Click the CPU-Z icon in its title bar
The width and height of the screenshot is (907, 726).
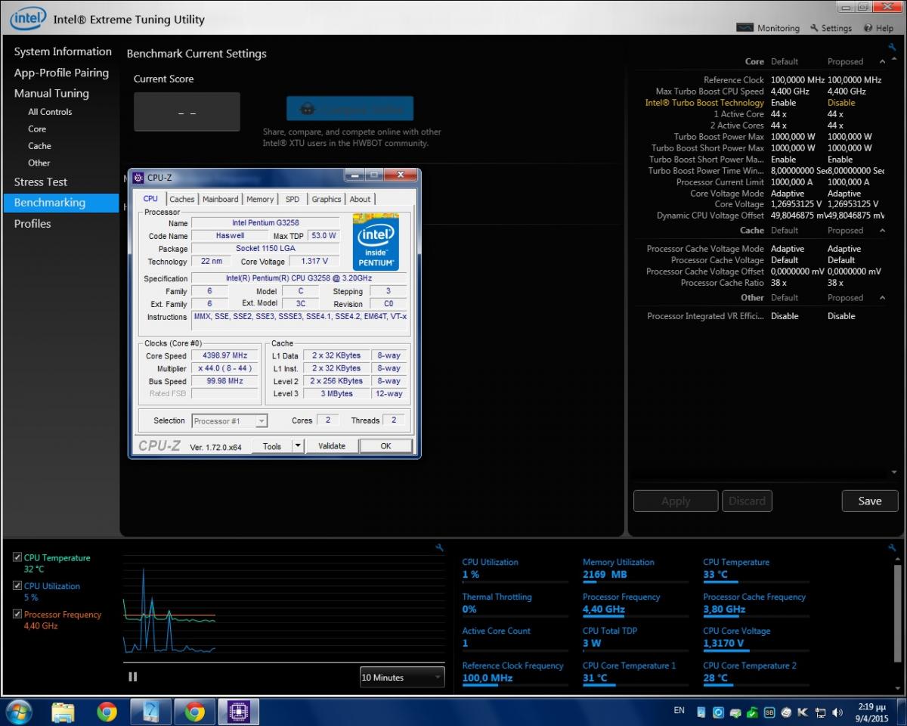138,178
